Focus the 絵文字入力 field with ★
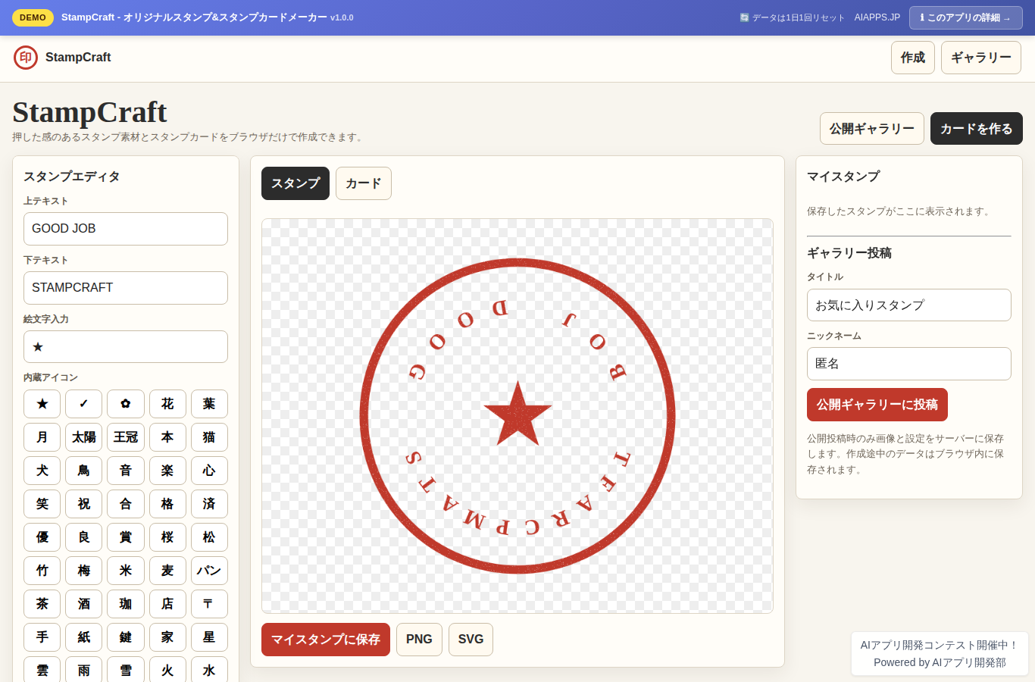The image size is (1035, 682). point(126,347)
